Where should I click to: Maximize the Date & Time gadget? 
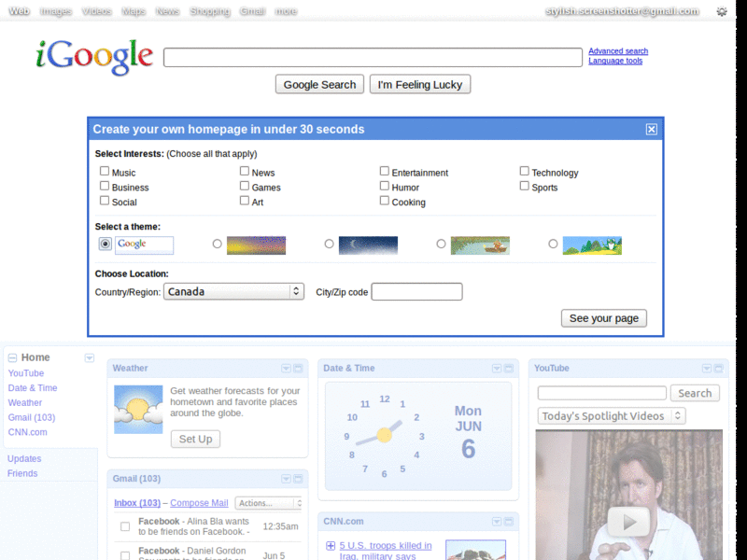509,368
